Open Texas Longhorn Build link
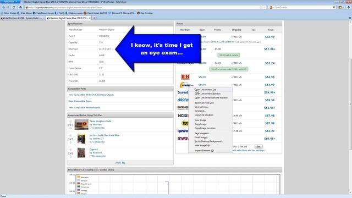This screenshot has height=198, width=352. tap(100, 121)
